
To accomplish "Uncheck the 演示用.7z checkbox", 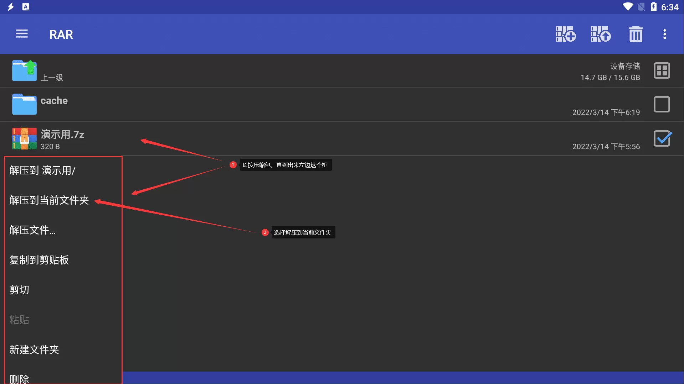I will click(662, 138).
